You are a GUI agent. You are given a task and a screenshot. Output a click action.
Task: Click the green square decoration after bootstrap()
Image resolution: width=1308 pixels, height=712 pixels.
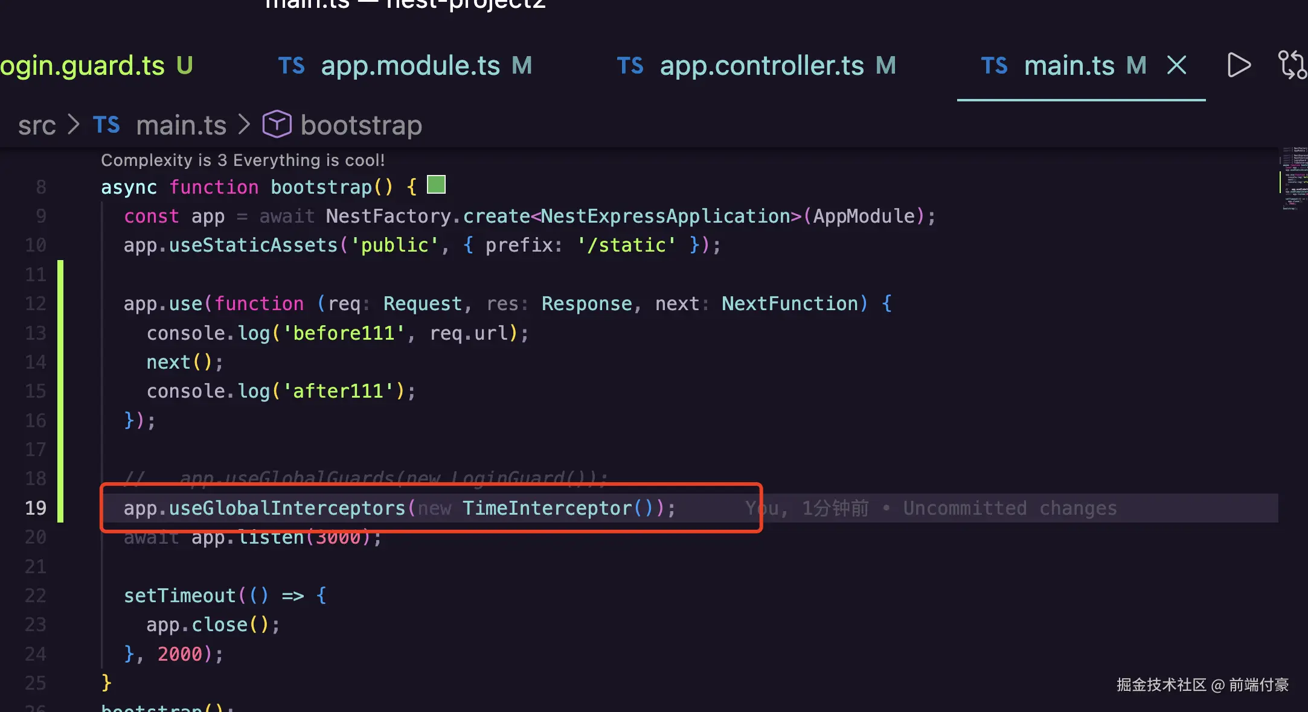coord(436,185)
